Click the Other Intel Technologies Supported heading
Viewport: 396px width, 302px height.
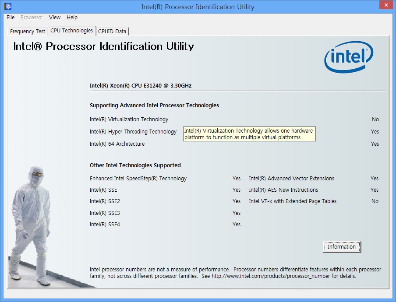(x=135, y=165)
